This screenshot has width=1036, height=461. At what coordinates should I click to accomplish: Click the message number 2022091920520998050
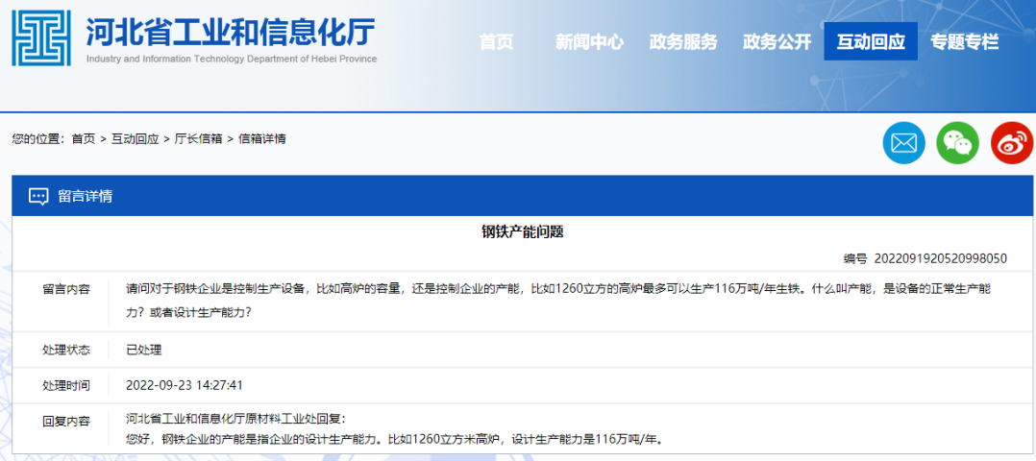[940, 258]
